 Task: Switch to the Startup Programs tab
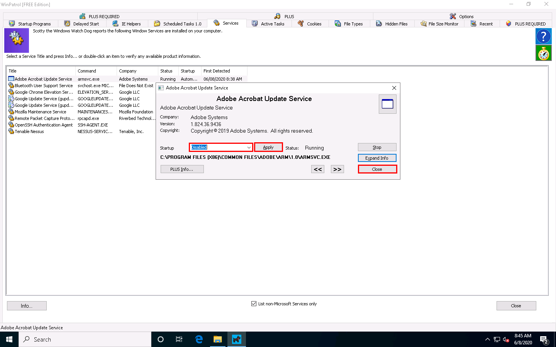coord(30,24)
